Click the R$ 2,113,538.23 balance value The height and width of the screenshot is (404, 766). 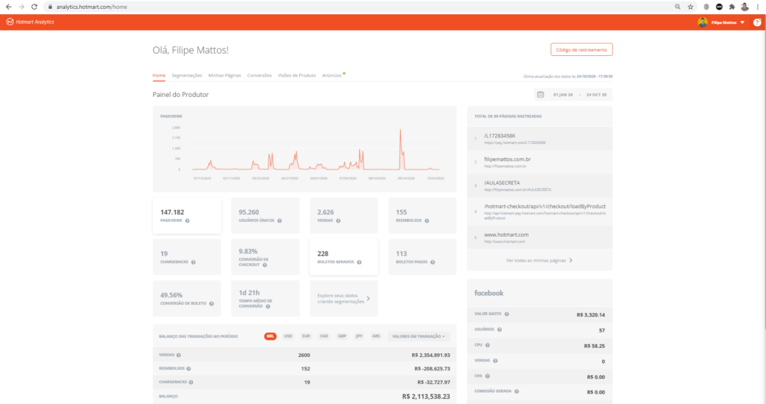(x=426, y=397)
